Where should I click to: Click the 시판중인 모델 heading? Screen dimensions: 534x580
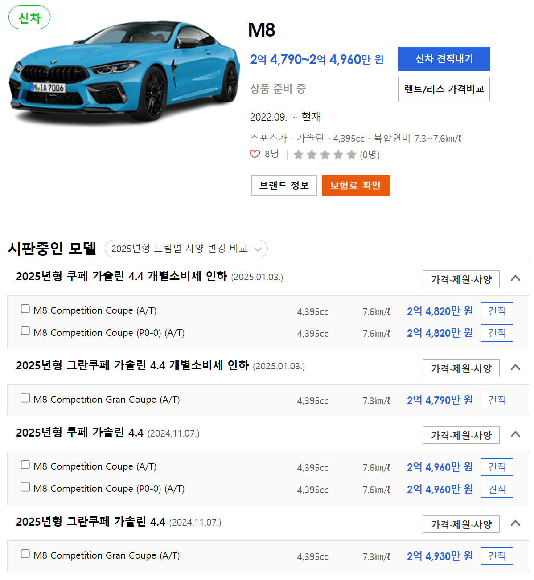pyautogui.click(x=52, y=248)
